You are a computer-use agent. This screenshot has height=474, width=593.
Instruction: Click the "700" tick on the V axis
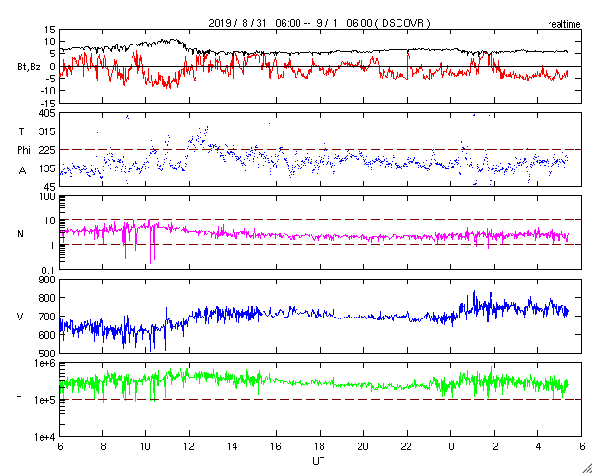pyautogui.click(x=47, y=317)
